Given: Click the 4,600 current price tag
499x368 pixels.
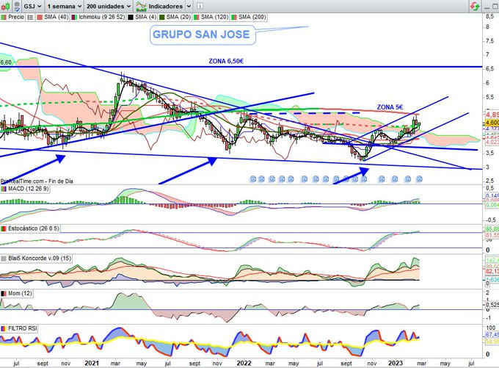Looking at the screenshot, I should [x=492, y=123].
